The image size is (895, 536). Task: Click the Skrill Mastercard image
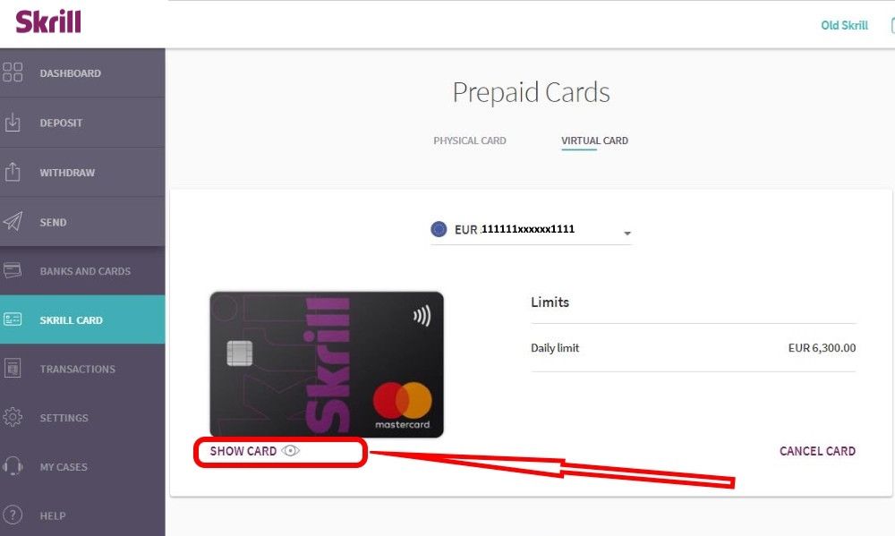[327, 364]
